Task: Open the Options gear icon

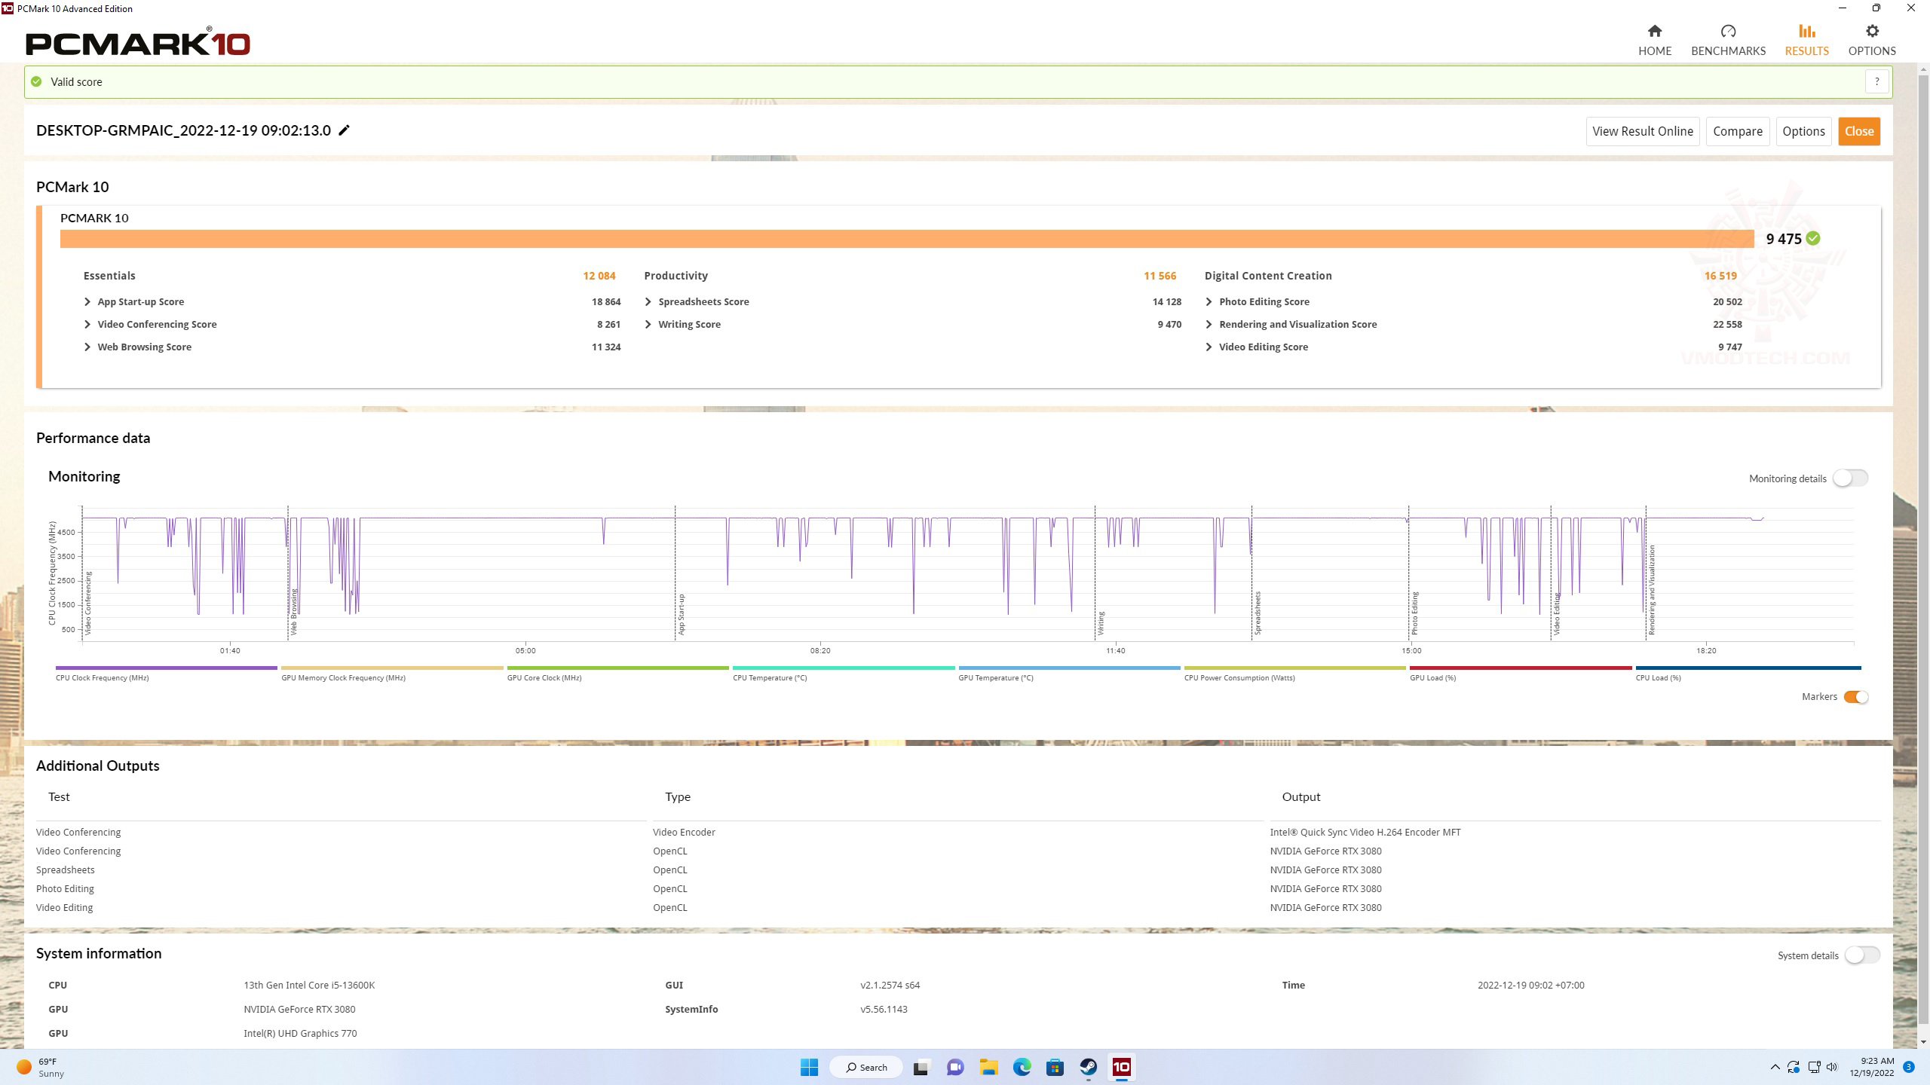Action: pos(1871,32)
